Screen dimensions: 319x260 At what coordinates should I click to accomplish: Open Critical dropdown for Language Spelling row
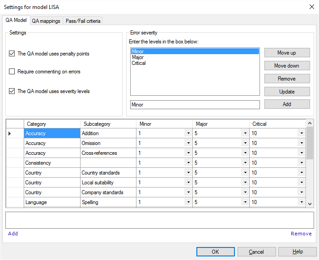pyautogui.click(x=301, y=202)
